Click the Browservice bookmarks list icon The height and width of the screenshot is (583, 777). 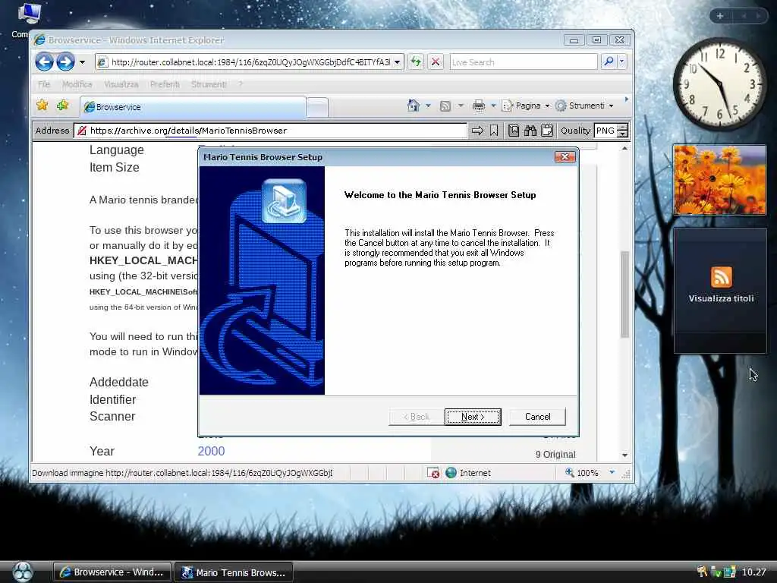(x=514, y=131)
